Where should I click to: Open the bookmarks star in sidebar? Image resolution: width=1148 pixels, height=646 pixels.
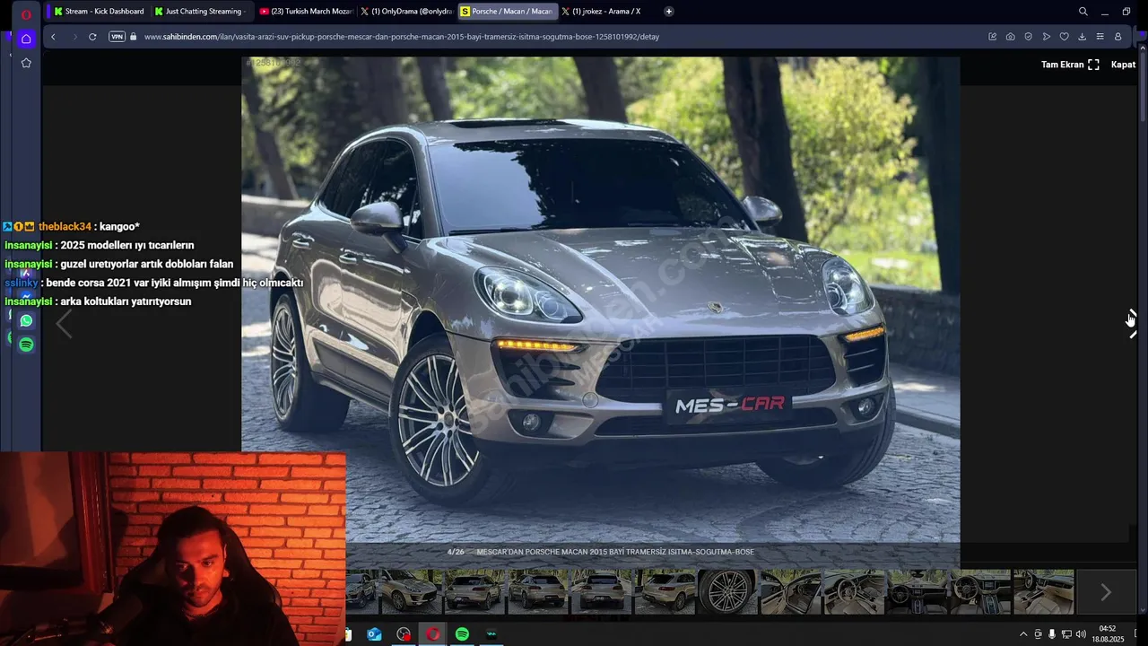(x=26, y=63)
